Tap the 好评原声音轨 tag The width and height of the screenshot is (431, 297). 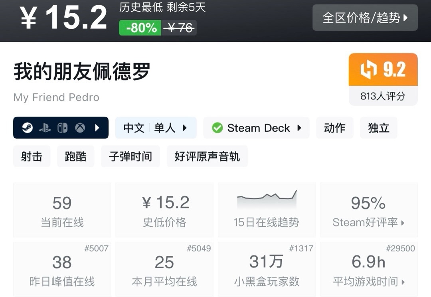(x=207, y=156)
